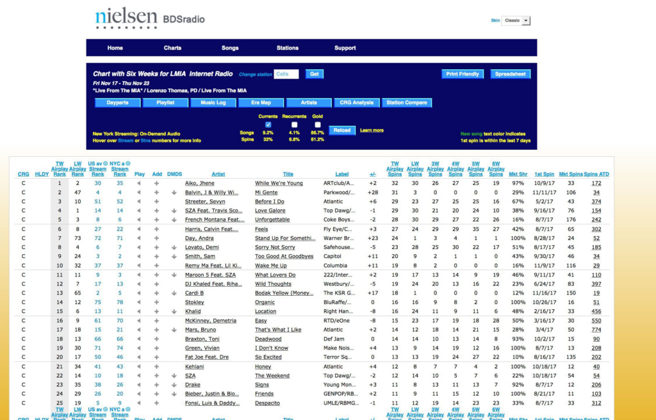Screen dimensions: 656x420
Task: Play Sorry Not Sorry by Demi Lovato
Action: click(139, 247)
